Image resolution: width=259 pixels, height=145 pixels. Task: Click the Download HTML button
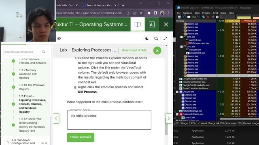134,50
